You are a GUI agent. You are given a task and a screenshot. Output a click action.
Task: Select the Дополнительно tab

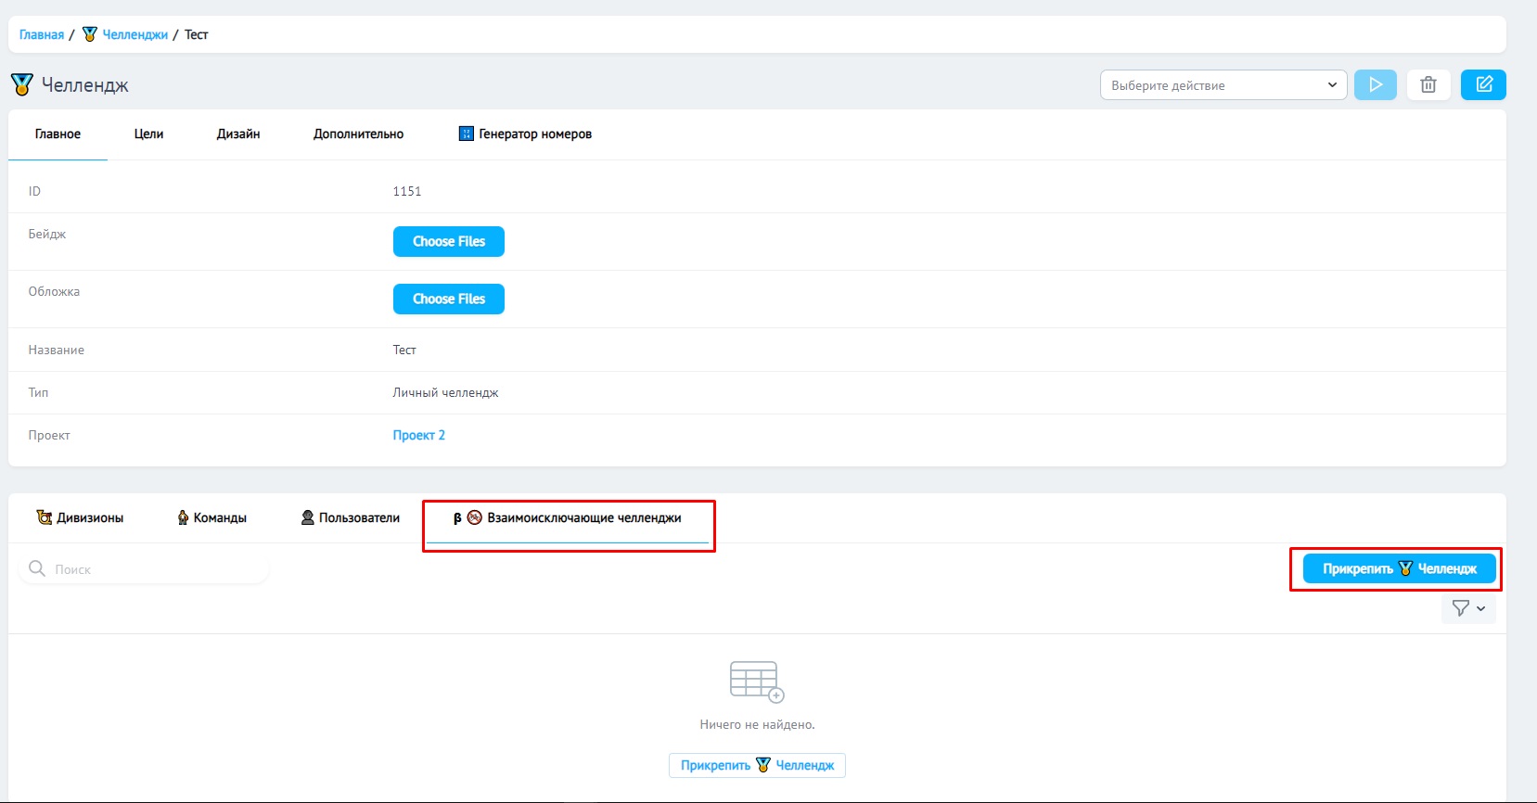pyautogui.click(x=358, y=134)
